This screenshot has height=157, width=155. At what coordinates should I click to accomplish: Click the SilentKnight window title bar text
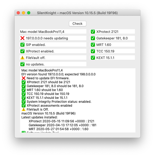coord(77,13)
